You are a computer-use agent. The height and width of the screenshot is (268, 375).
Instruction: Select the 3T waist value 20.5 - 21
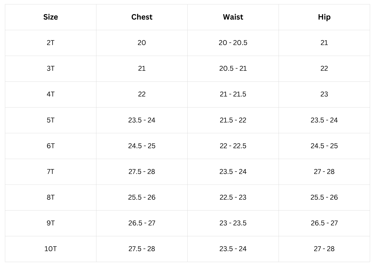(x=233, y=69)
